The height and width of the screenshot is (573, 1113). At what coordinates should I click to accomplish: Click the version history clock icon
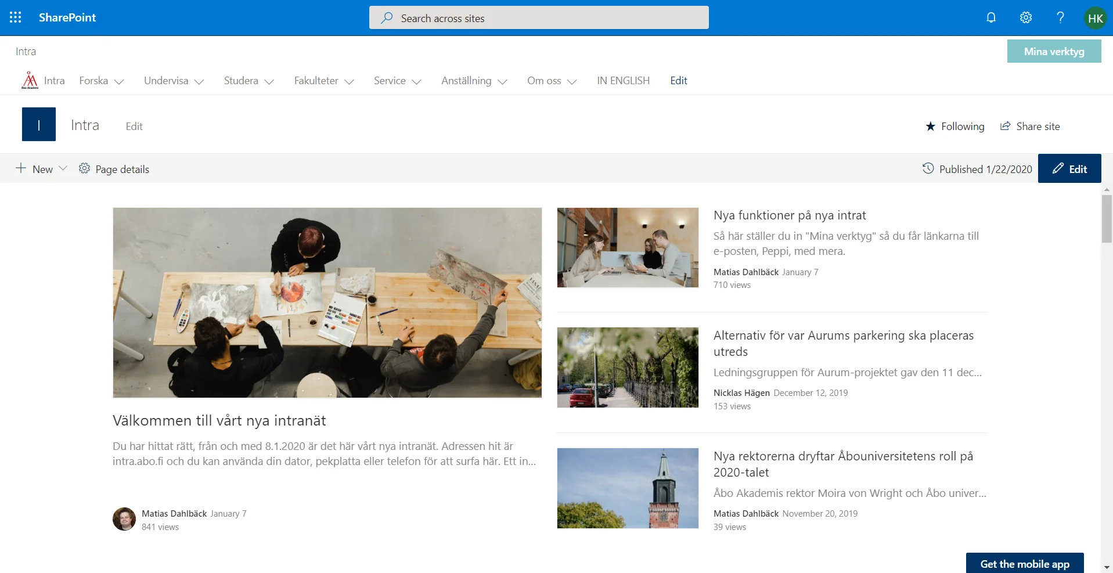click(x=928, y=168)
